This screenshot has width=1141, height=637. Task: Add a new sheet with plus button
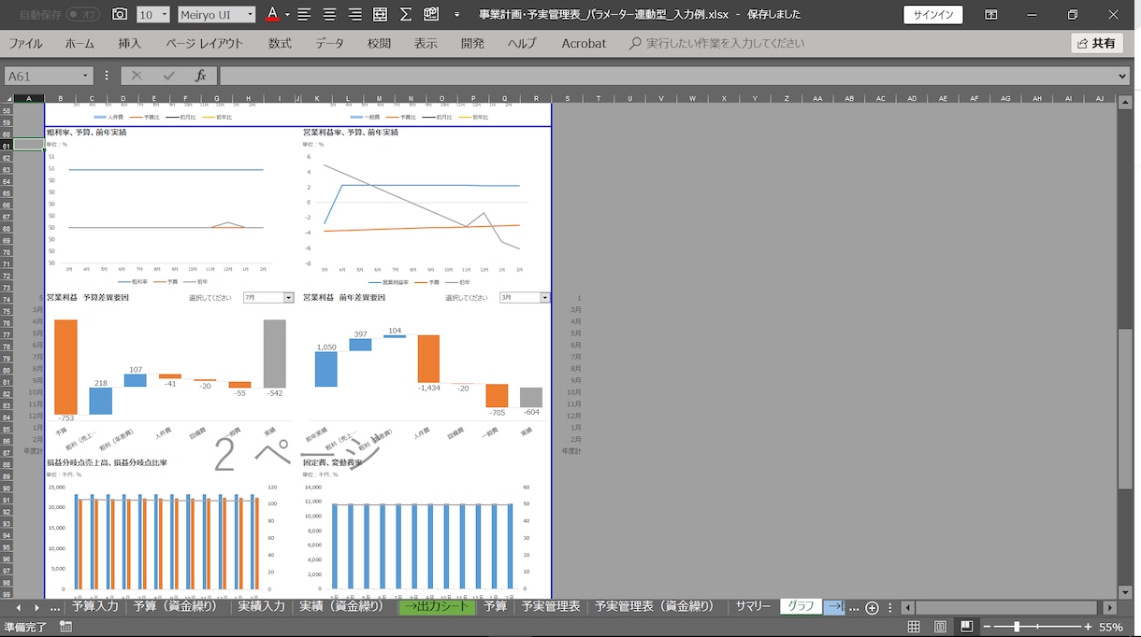pyautogui.click(x=872, y=607)
